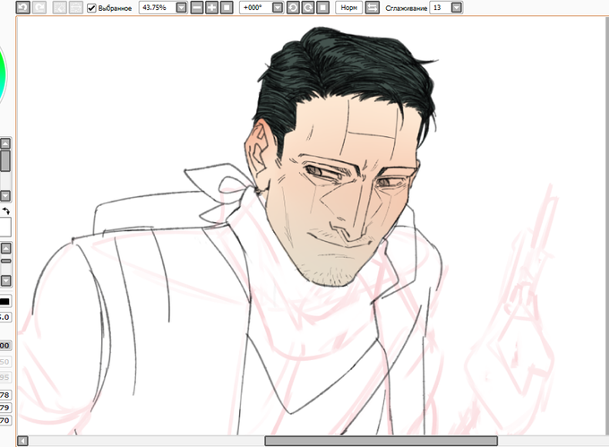This screenshot has height=447, width=609.
Task: Swap foreground and background colors arrow
Action: (x=6, y=211)
